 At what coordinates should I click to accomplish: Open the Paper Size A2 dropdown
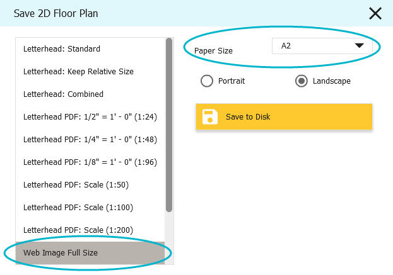coord(322,46)
